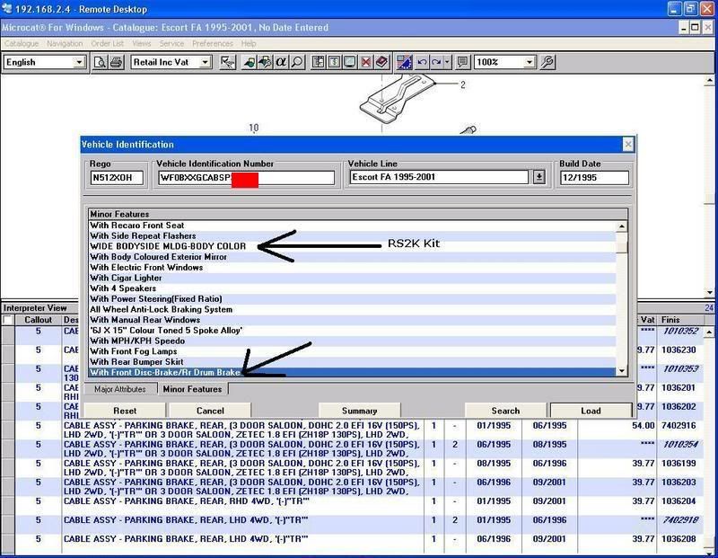The height and width of the screenshot is (558, 718).
Task: Expand the Vehicle Line dropdown button
Action: (539, 177)
